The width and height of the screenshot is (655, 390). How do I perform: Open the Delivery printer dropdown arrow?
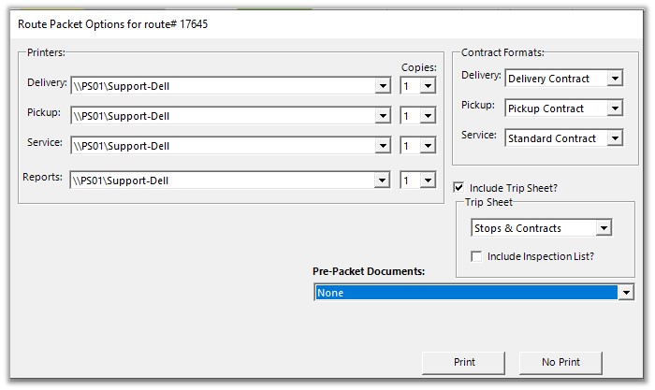382,86
